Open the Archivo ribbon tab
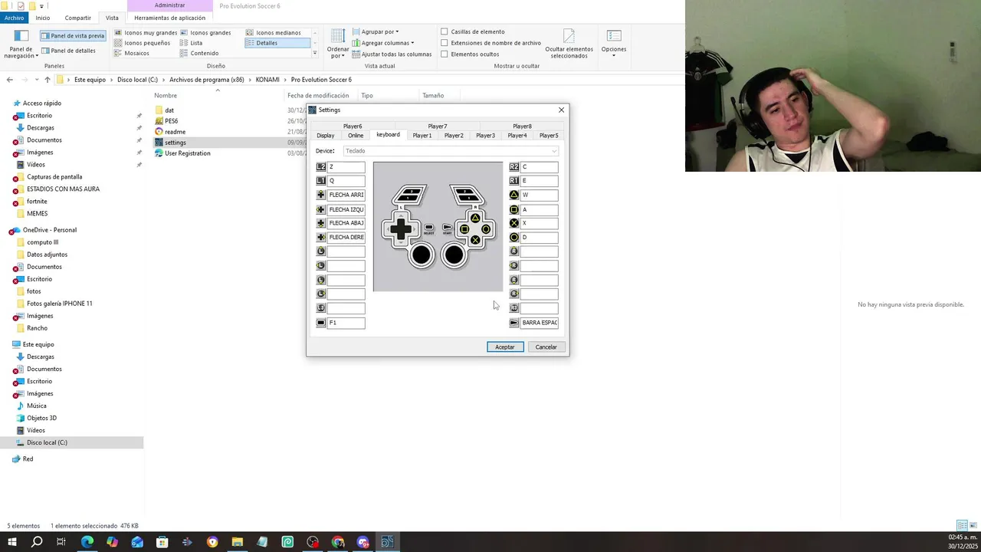 [x=14, y=18]
